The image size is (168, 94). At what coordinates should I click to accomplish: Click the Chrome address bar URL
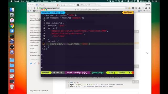pos(49,8)
